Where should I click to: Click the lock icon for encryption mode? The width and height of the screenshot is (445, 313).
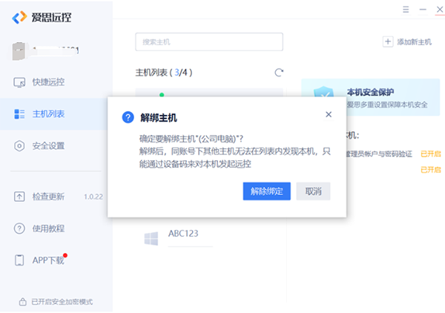click(x=22, y=302)
